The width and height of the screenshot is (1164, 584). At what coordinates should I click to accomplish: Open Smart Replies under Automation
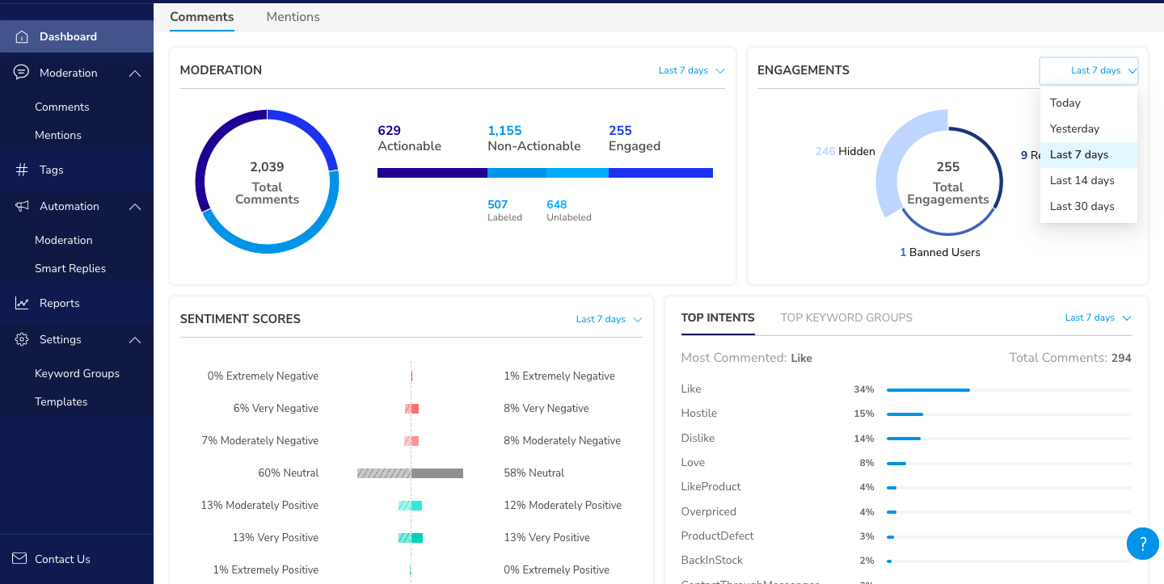(x=70, y=268)
